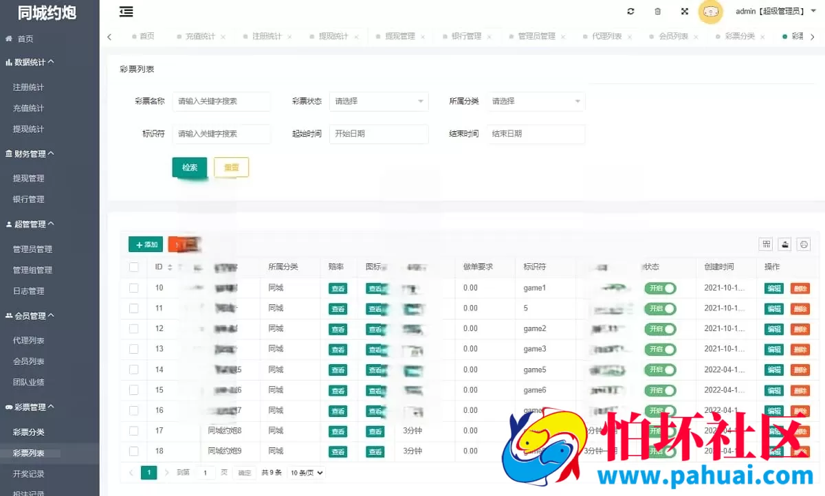Open the 彩票状态 dropdown
Image resolution: width=825 pixels, height=496 pixels.
click(379, 101)
